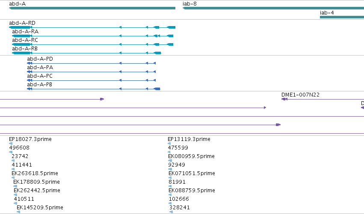Click the arrow marker under 102666
The image size is (364, 214).
(x=171, y=204)
